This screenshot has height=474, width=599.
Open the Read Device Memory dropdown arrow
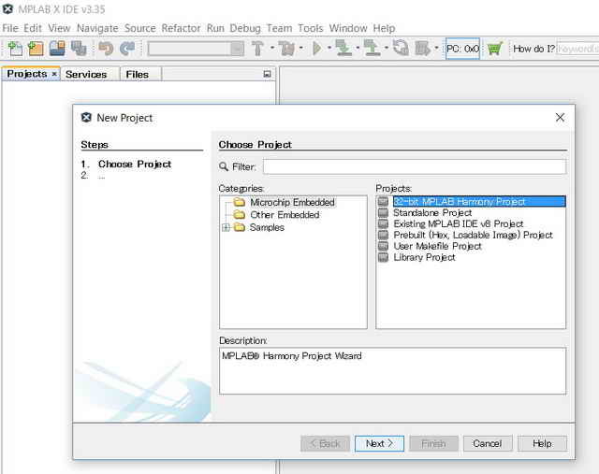point(387,48)
